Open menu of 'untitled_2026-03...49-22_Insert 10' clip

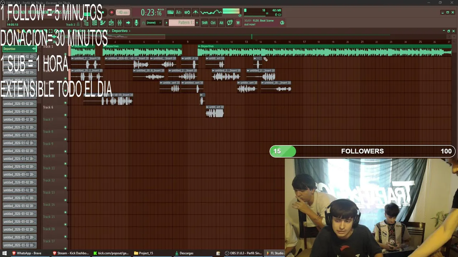[x=106, y=58]
